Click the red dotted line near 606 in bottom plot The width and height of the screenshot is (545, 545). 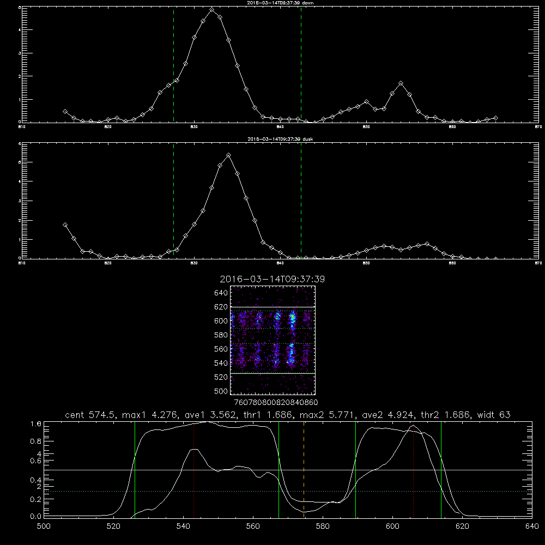[x=413, y=469]
